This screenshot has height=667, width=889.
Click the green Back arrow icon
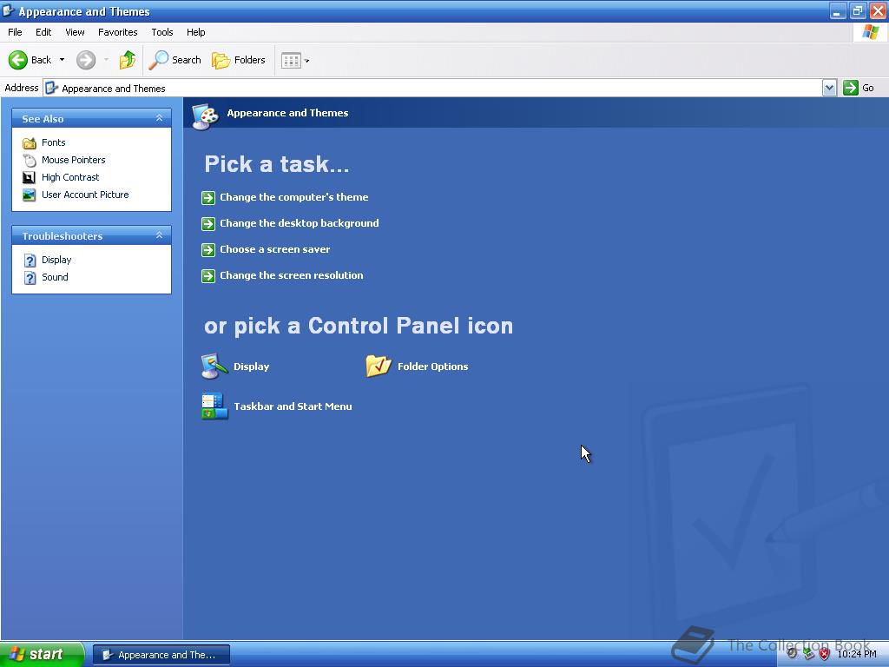(x=18, y=60)
